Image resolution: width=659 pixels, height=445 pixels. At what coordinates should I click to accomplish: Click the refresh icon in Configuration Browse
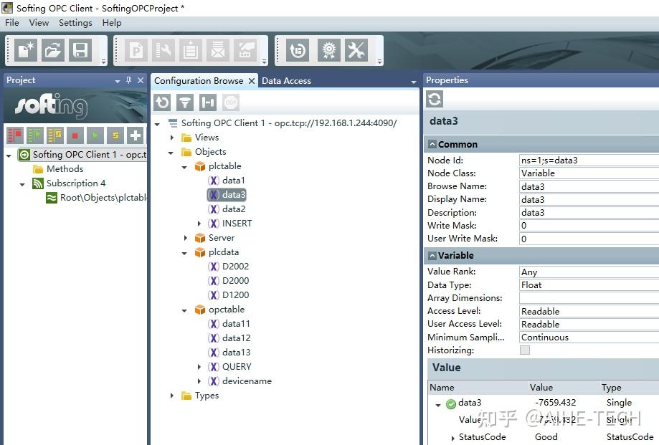pyautogui.click(x=162, y=102)
